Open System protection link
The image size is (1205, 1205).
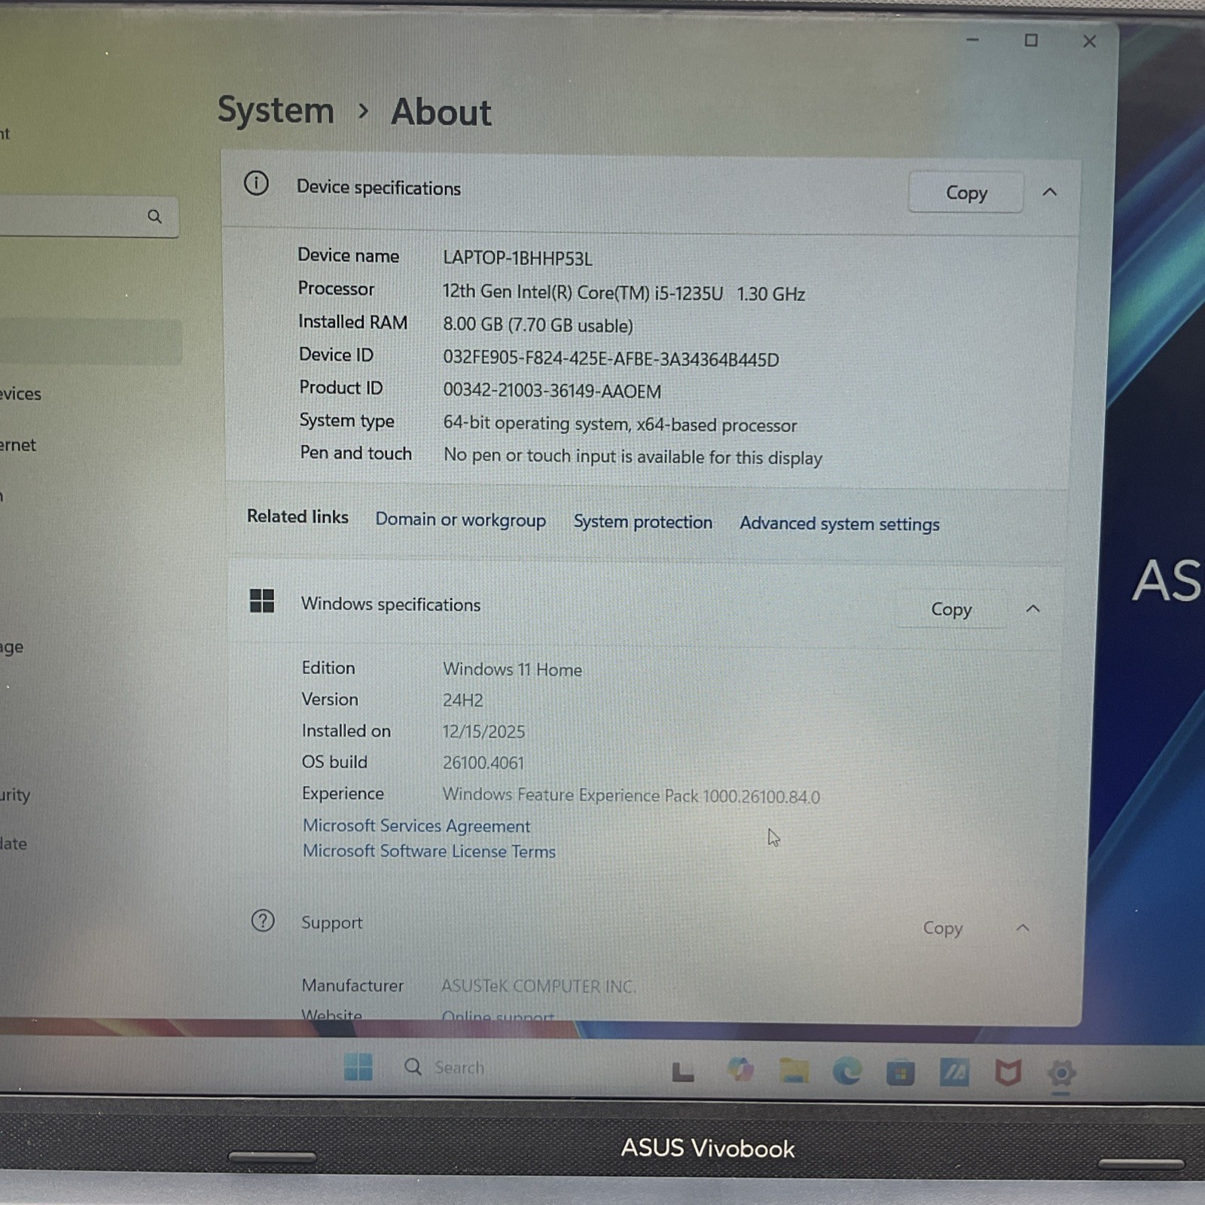[x=643, y=522]
